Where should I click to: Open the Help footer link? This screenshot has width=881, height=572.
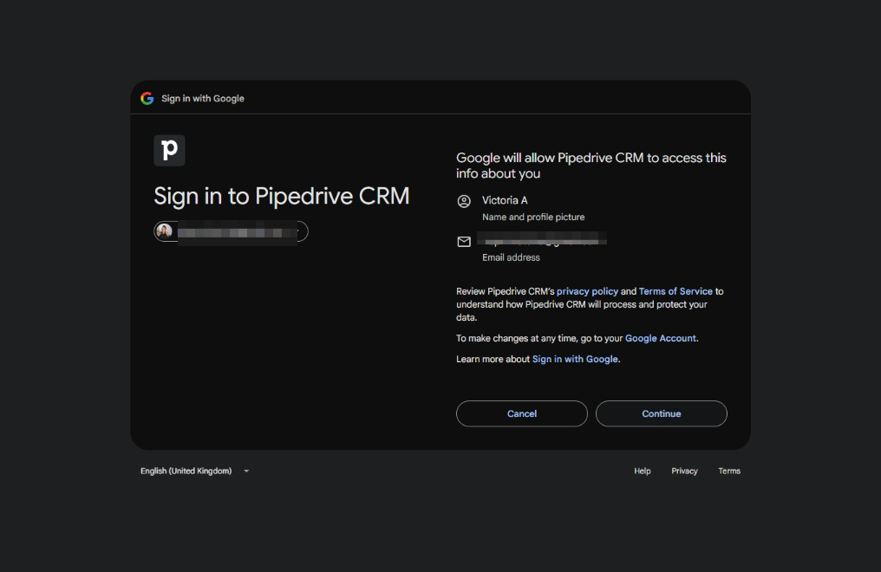[x=643, y=471]
